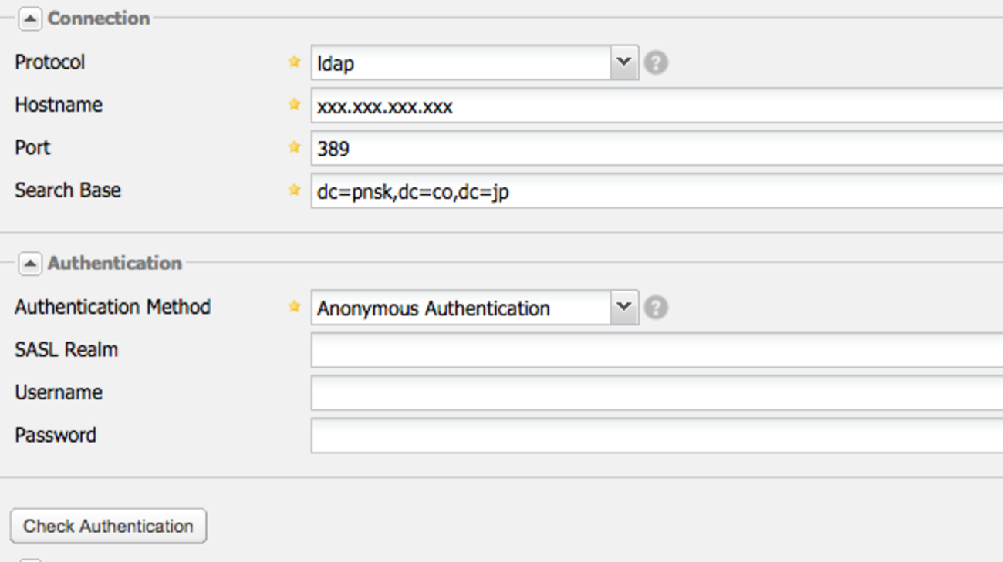Click the Authentication Method required star

pos(294,307)
